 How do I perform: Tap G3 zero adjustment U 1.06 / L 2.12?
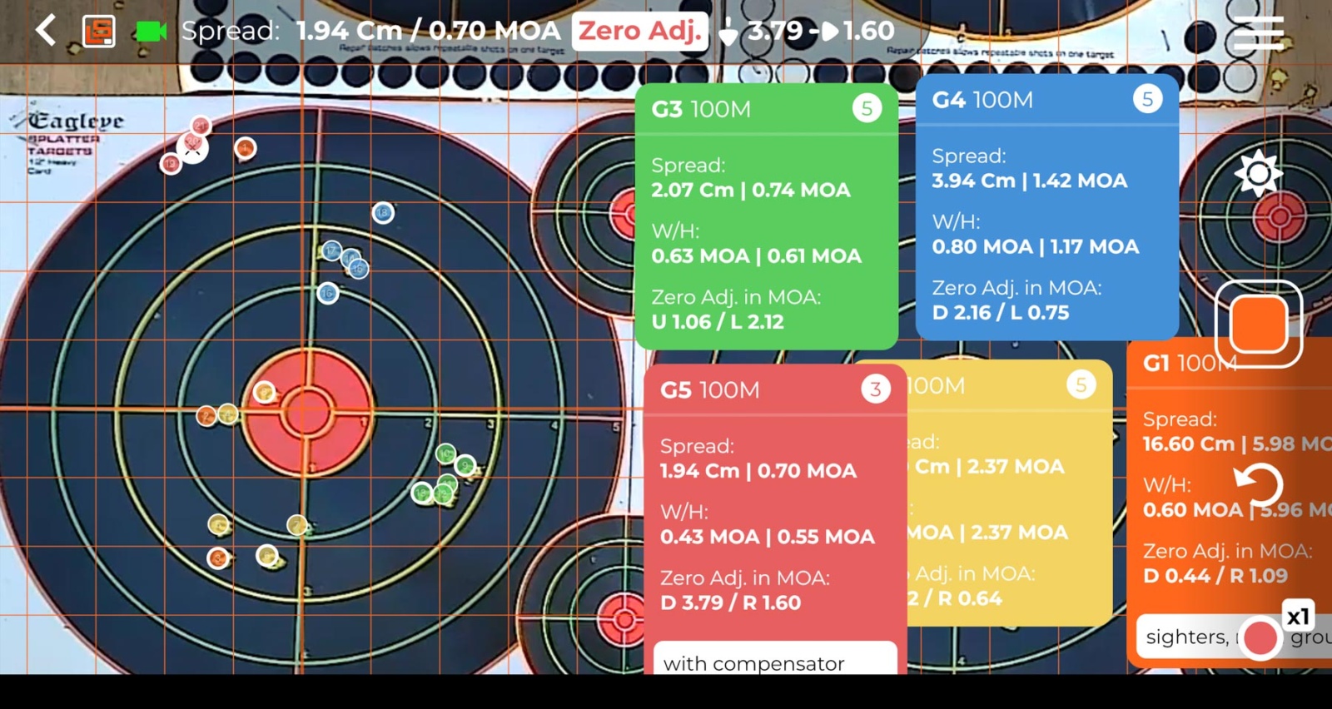(718, 321)
